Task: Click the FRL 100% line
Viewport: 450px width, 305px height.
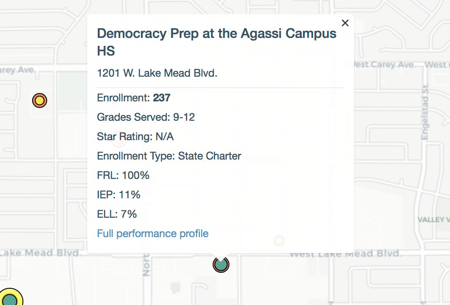Action: coord(123,175)
